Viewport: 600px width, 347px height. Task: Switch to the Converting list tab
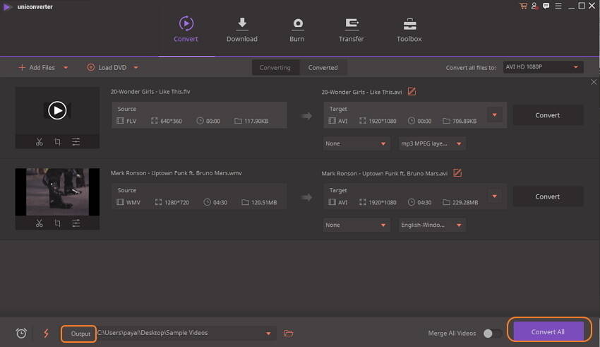[x=275, y=68]
